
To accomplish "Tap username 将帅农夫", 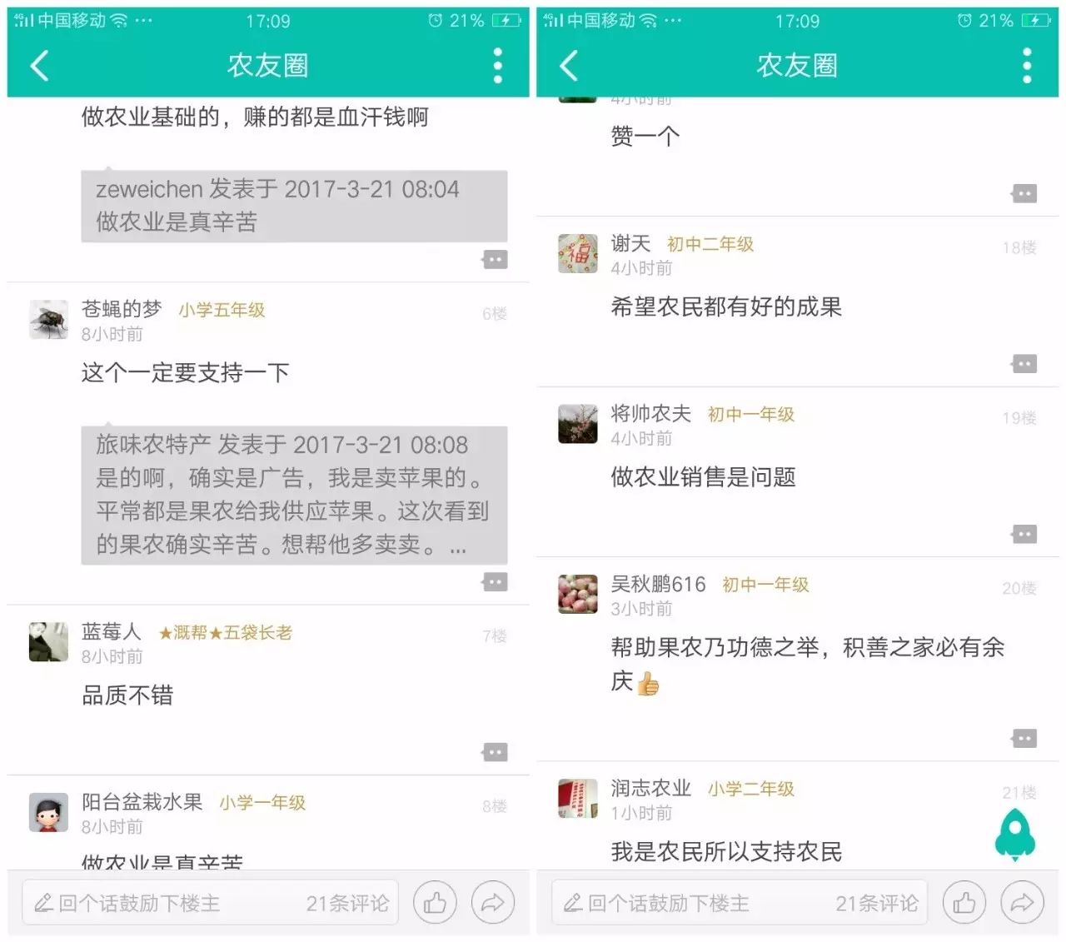I will coord(651,414).
